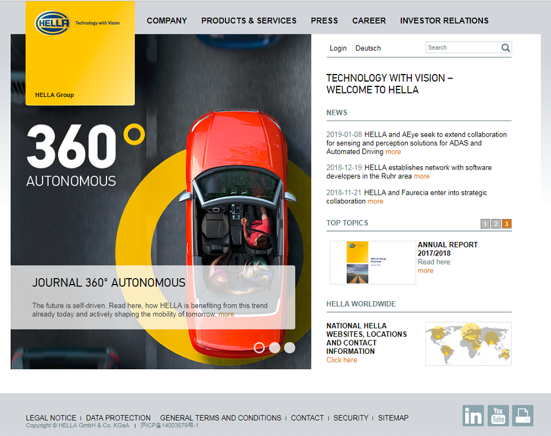Click more in Journal 360° Autonomous teaser
Viewport: 551px width, 436px height.
click(226, 315)
